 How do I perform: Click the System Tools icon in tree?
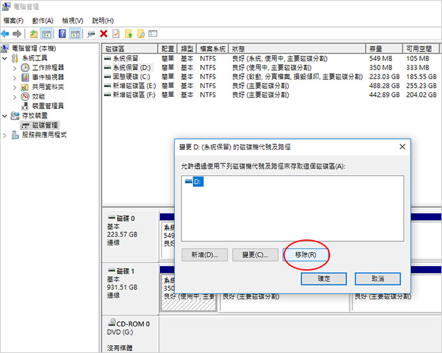(x=15, y=58)
